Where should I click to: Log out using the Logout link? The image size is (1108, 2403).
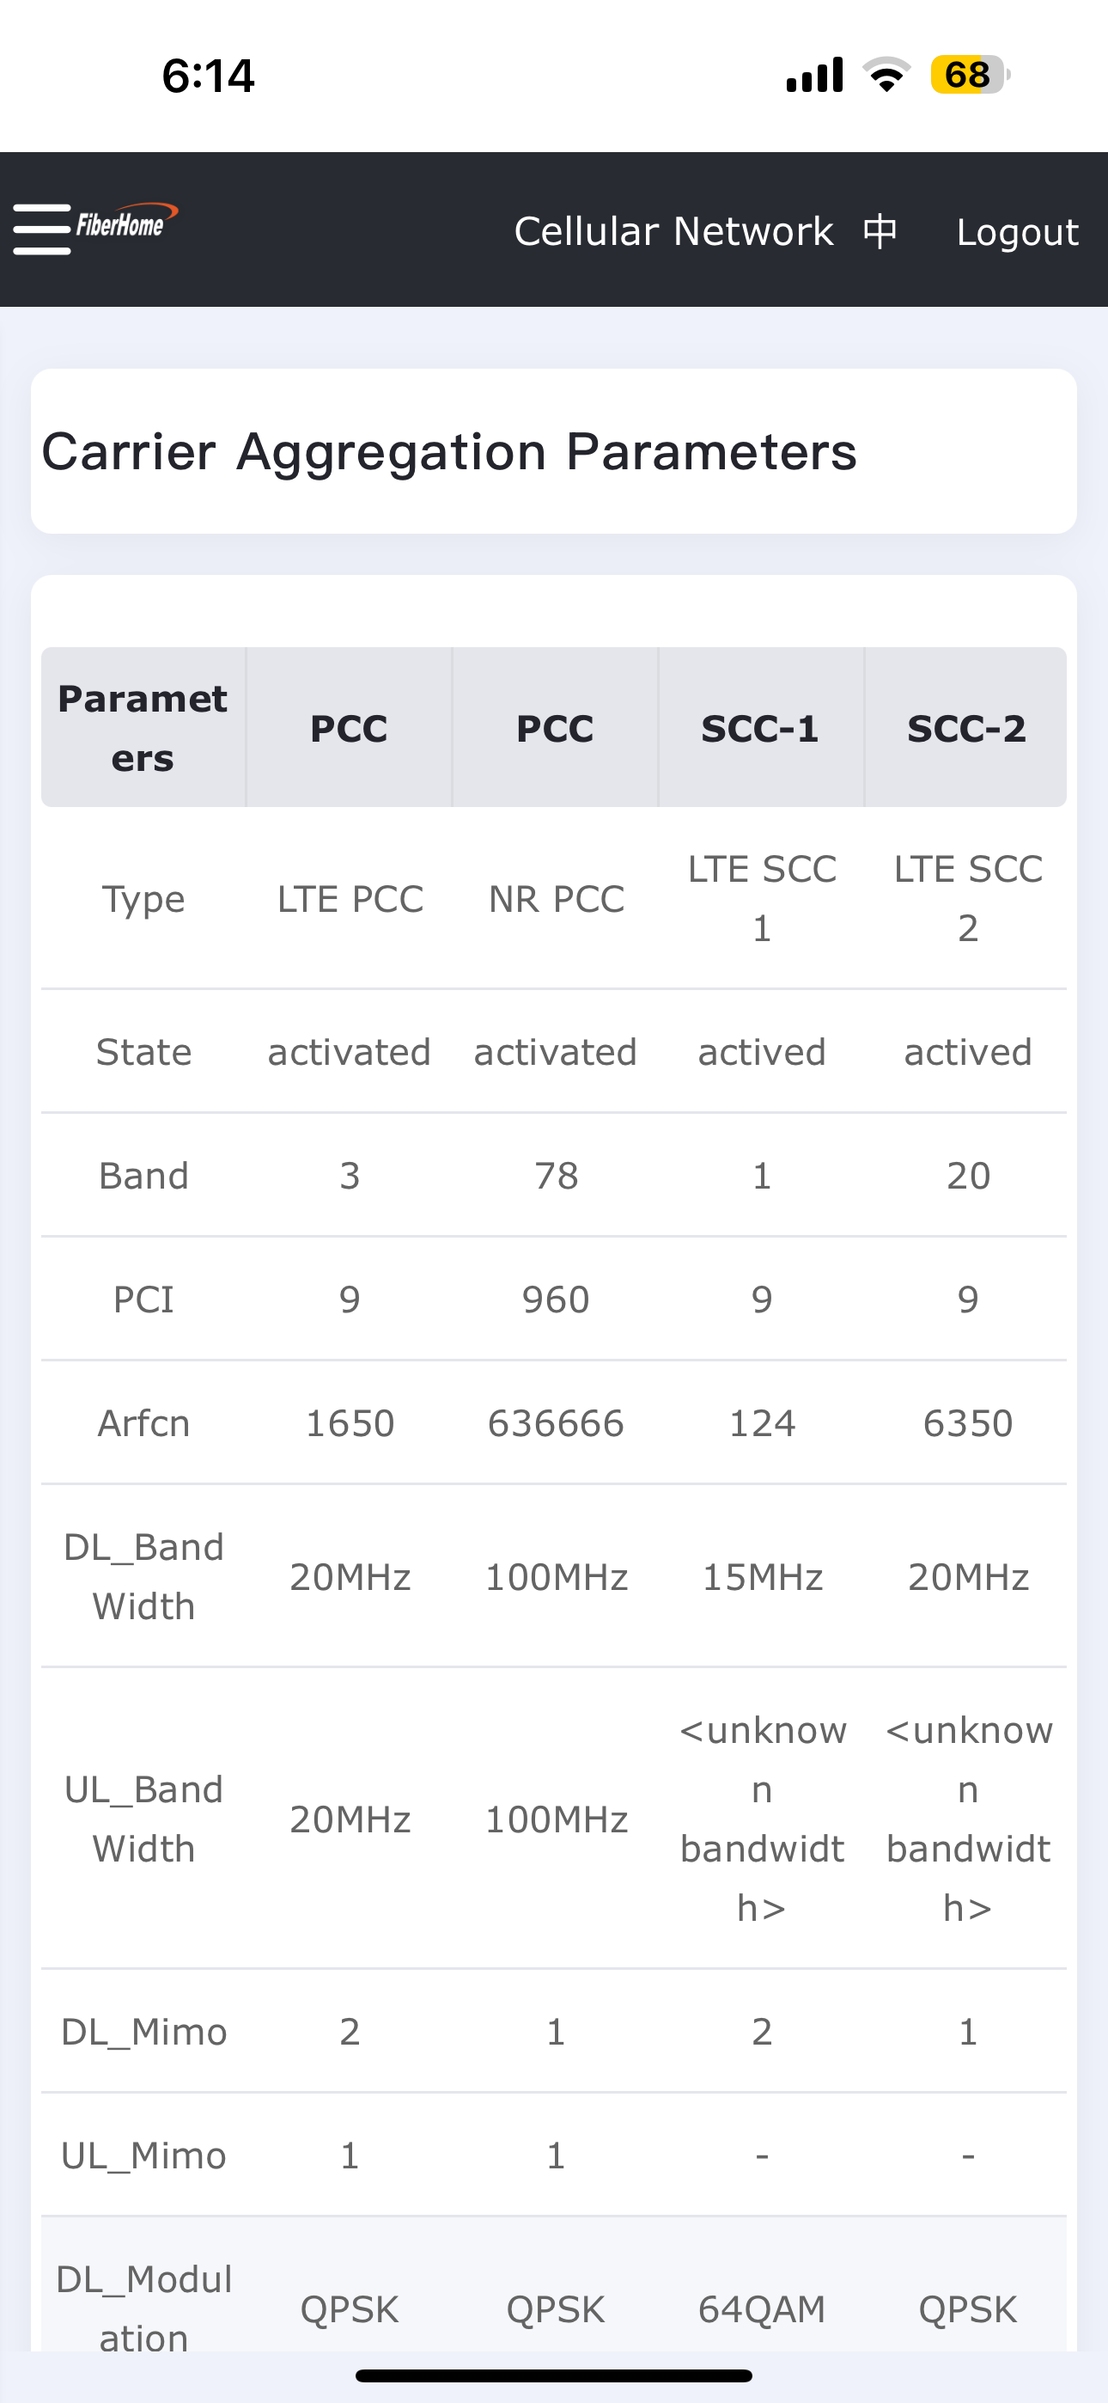(x=1018, y=231)
